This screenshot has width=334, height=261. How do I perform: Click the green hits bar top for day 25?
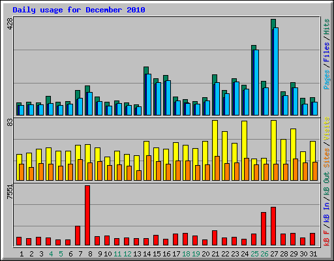(x=254, y=48)
